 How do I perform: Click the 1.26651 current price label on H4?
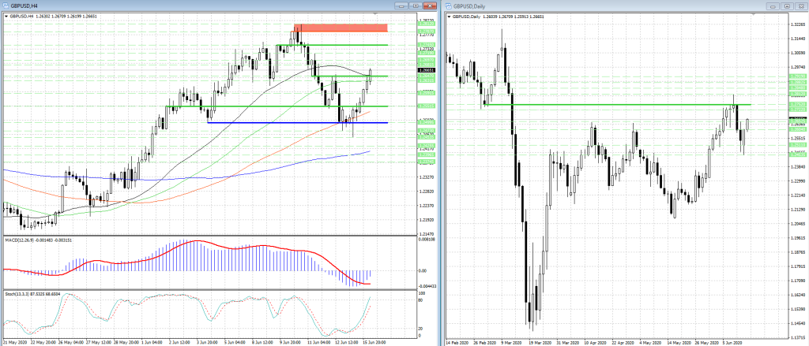coord(426,70)
